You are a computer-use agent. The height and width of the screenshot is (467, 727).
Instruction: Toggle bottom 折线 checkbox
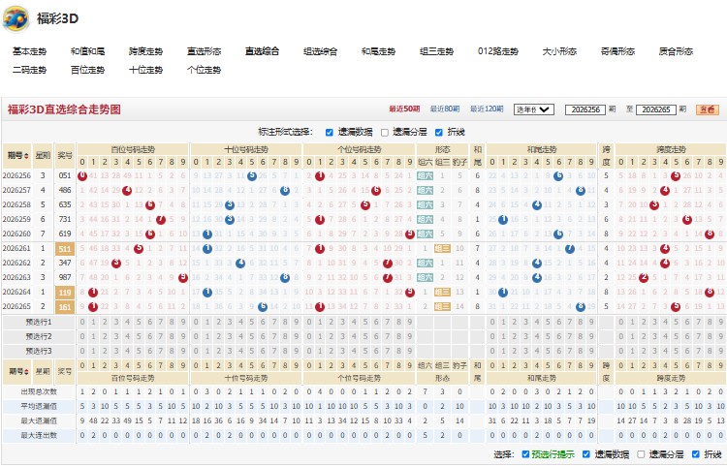[695, 454]
